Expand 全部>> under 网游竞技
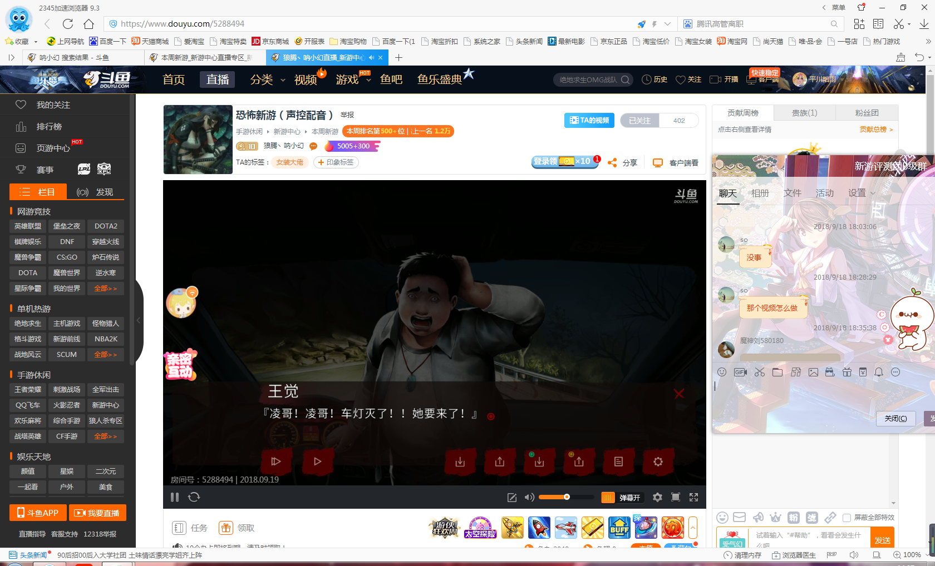 click(x=105, y=289)
